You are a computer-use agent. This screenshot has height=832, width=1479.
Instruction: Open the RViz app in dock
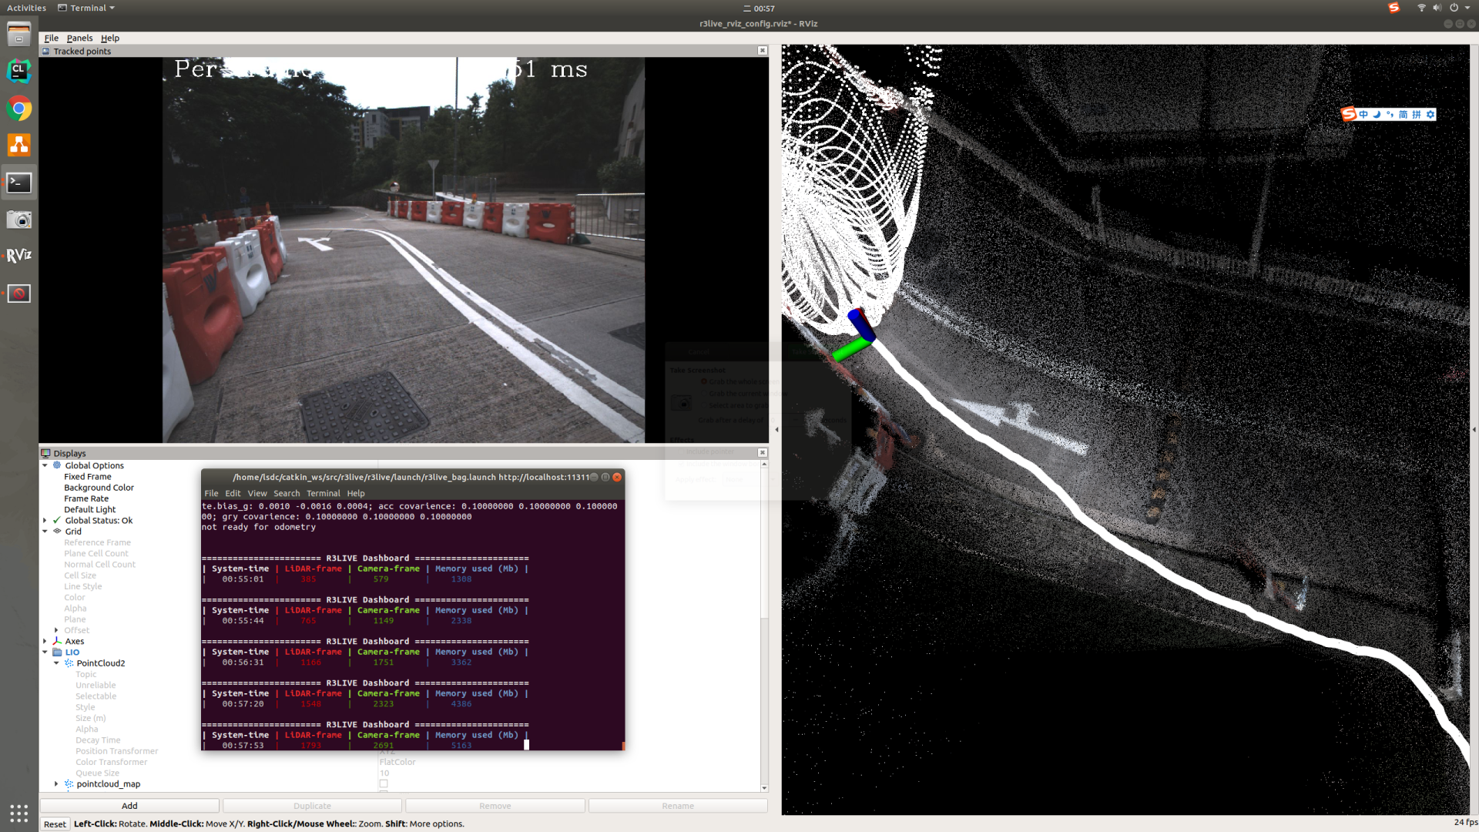[18, 256]
